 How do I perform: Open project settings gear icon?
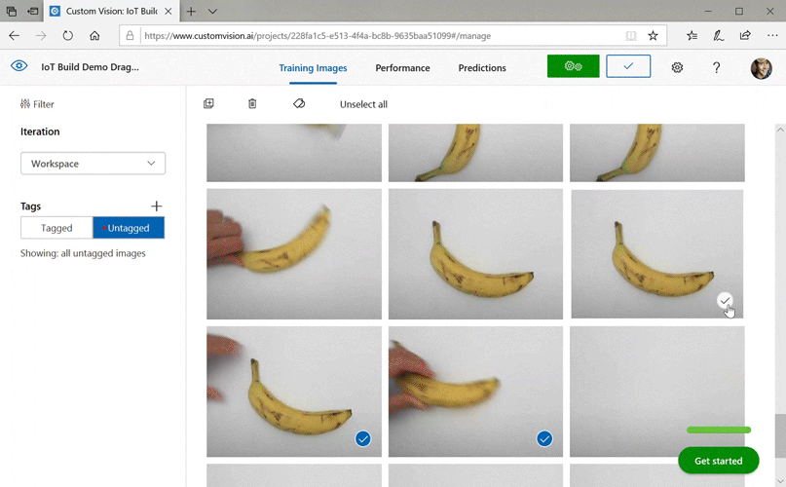tap(677, 67)
